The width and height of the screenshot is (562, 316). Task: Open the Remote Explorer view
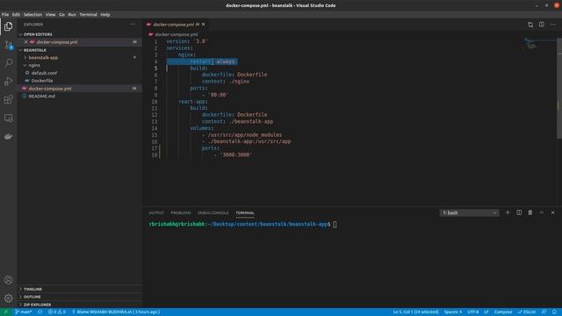[8, 118]
